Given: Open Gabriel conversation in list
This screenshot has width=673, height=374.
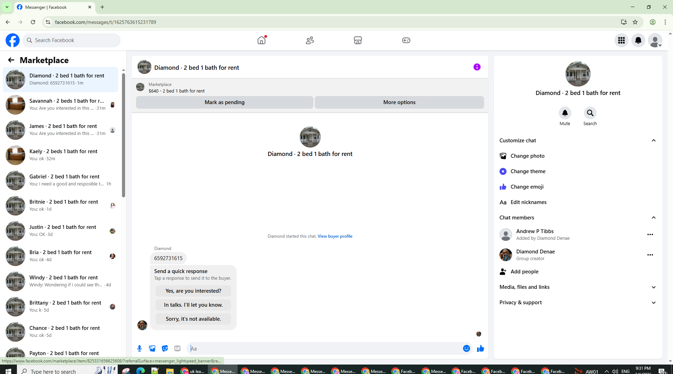Looking at the screenshot, I should 61,180.
